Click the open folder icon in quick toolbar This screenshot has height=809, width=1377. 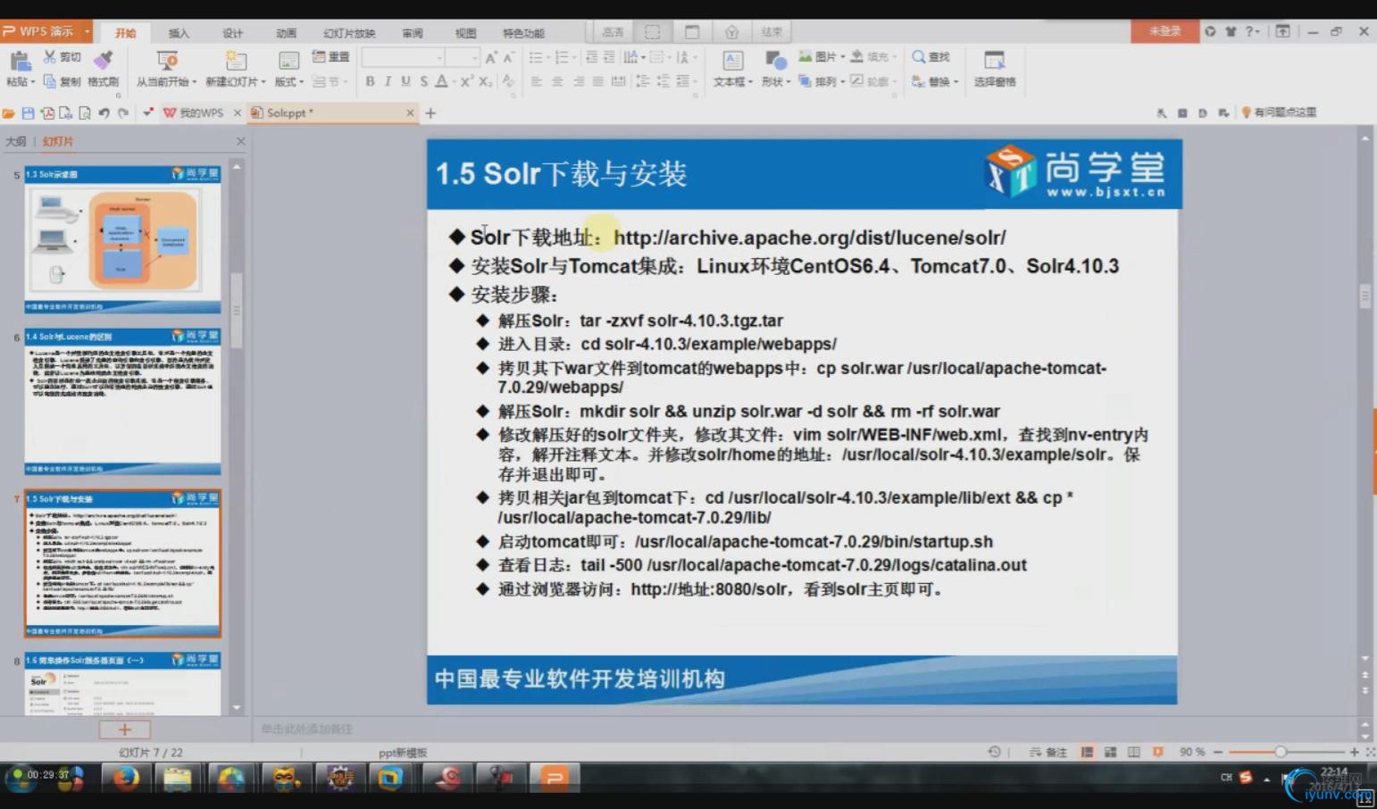9,113
